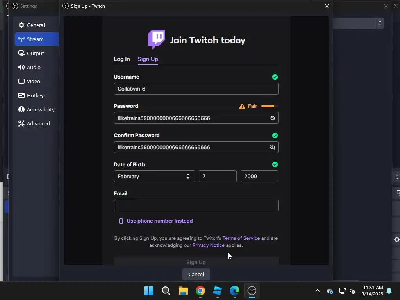This screenshot has height=300, width=400.
Task: Click the Fair password warning icon
Action: 242,106
